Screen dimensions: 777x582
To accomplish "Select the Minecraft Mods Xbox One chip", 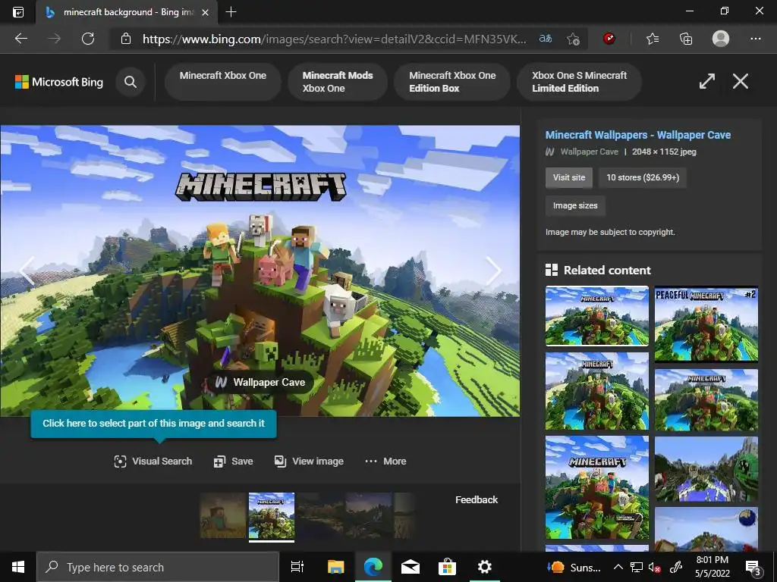I will click(x=338, y=82).
